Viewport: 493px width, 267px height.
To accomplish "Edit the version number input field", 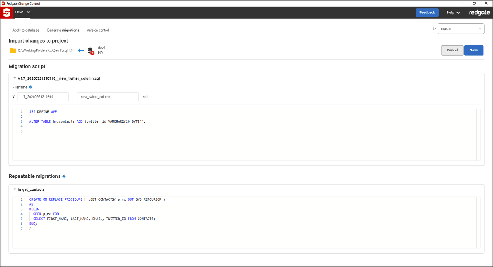I will 43,97.
